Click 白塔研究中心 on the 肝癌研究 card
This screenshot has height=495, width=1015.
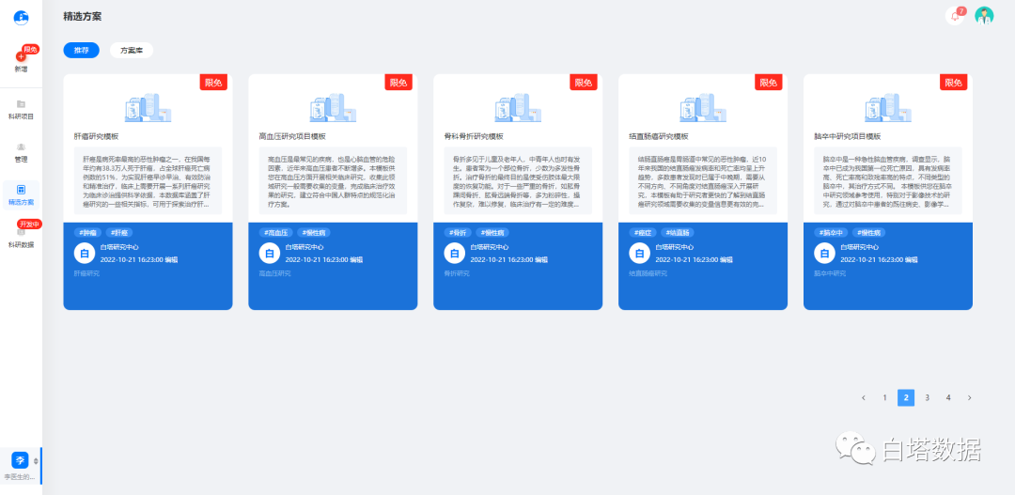point(119,247)
